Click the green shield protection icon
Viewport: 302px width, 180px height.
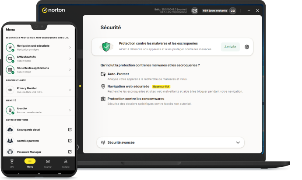point(105,46)
